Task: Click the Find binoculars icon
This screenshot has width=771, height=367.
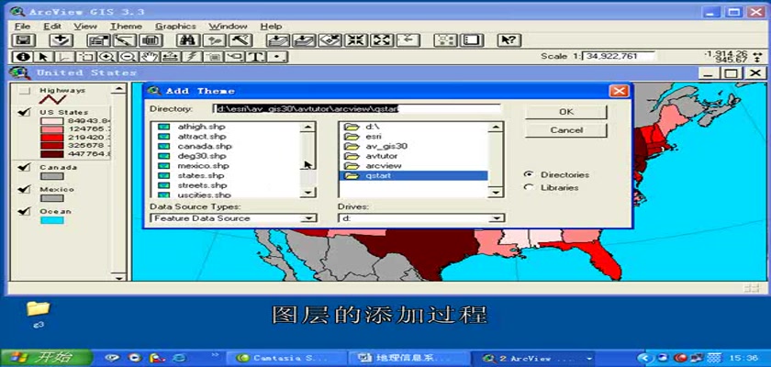Action: [x=189, y=40]
